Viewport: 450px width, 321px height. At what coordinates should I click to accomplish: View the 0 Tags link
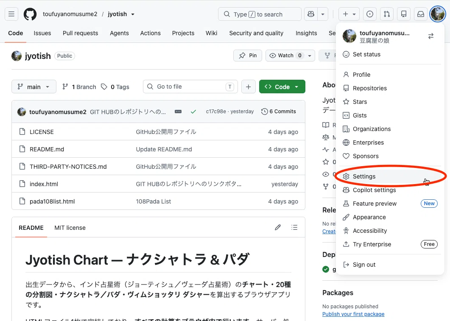pyautogui.click(x=115, y=87)
